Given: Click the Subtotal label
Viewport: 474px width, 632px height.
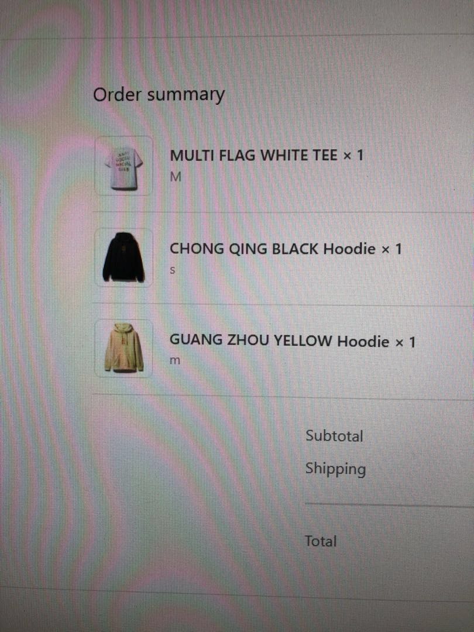Looking at the screenshot, I should [x=334, y=436].
